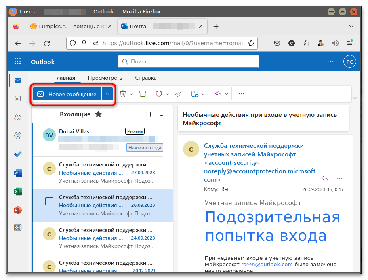368x280 pixels.
Task: Toggle the favorite star next to Входящие
Action: tap(98, 114)
